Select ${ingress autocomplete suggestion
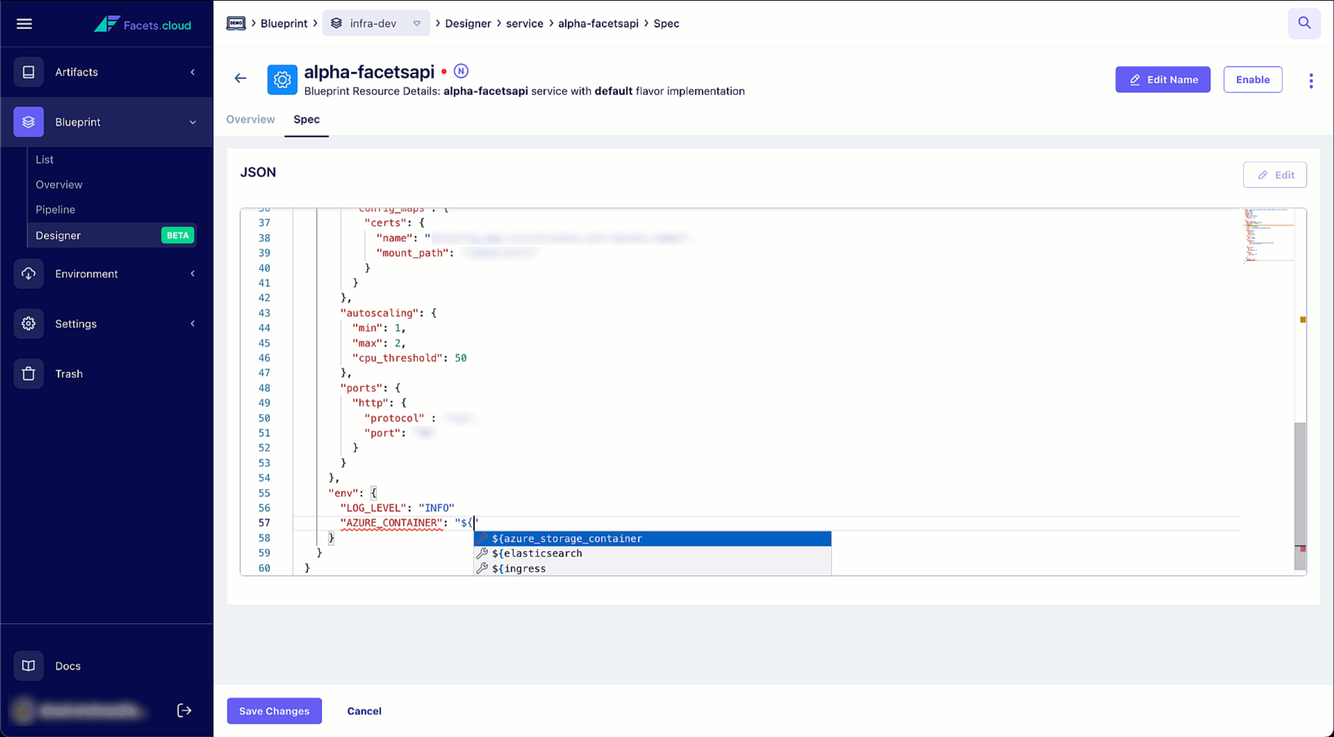Screen dimensions: 1334x737 click(652, 568)
